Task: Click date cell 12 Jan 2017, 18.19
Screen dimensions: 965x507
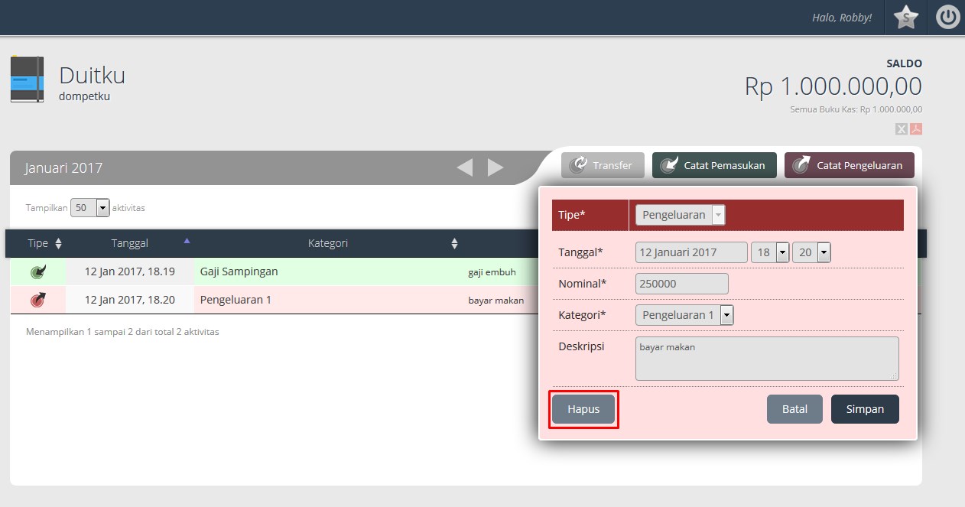Action: [130, 271]
